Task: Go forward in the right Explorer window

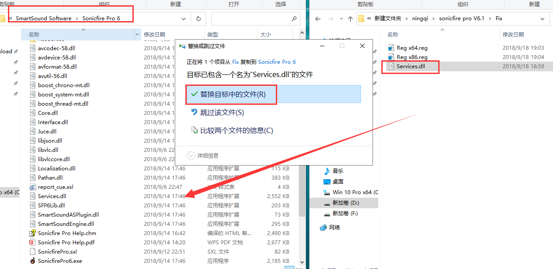Action: [x=331, y=19]
